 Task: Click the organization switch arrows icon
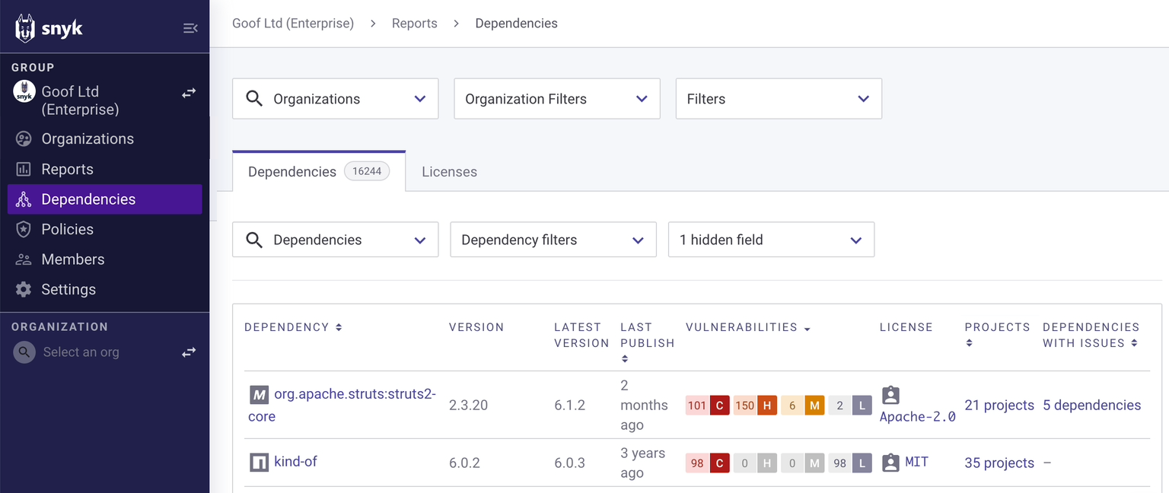point(189,352)
